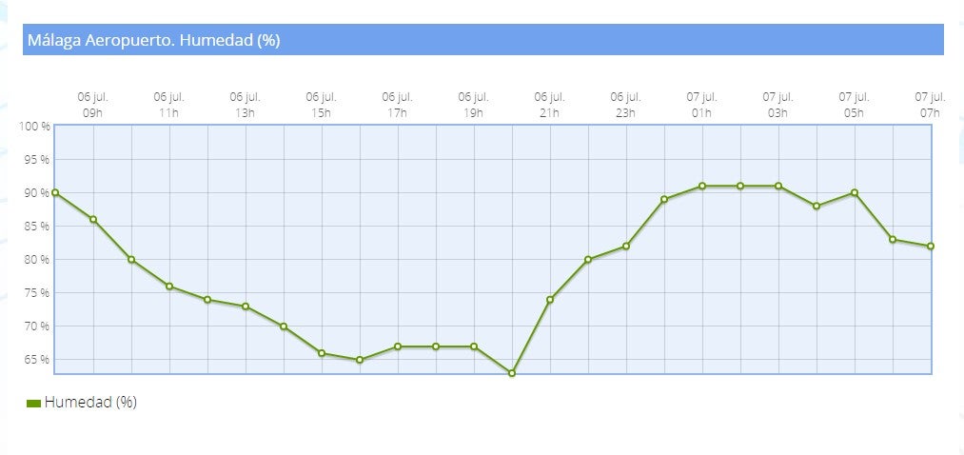Screen dimensions: 964x455
Task: Select the lowest data point at 63%
Action: [512, 373]
